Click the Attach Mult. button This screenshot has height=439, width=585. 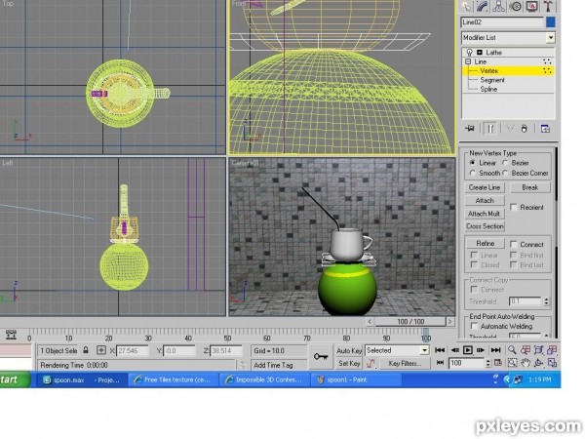click(485, 214)
